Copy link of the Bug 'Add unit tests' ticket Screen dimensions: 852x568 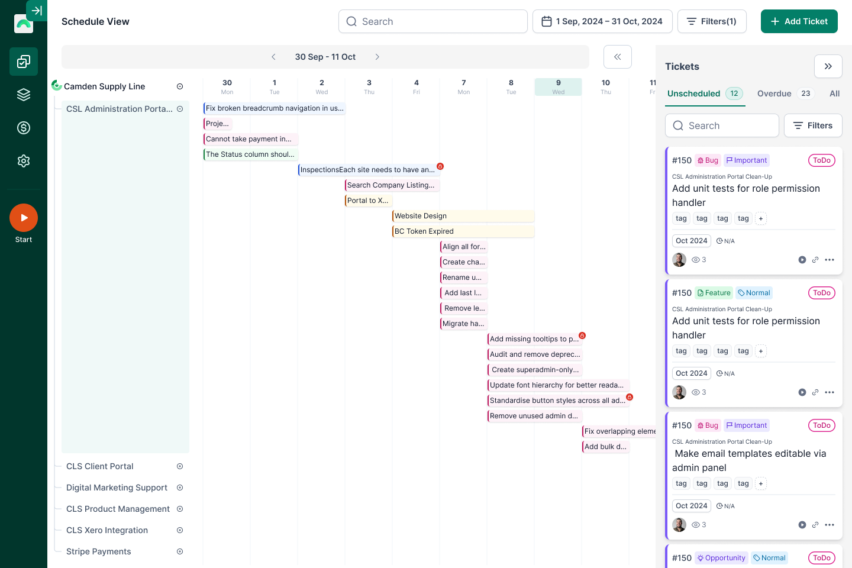point(815,260)
